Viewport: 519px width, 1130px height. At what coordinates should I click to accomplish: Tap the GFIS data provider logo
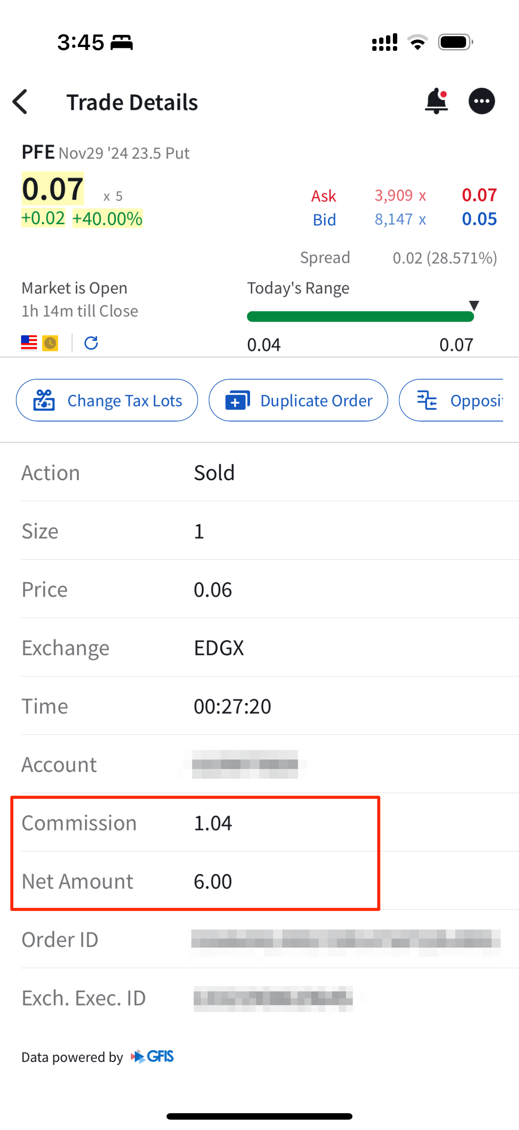pos(153,1057)
